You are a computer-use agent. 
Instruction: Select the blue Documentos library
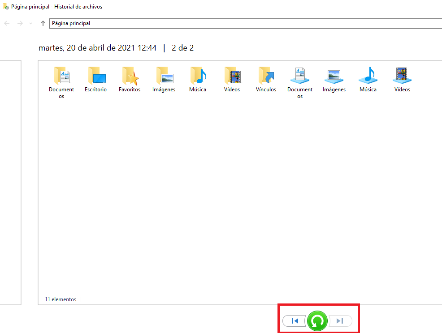[x=300, y=76]
